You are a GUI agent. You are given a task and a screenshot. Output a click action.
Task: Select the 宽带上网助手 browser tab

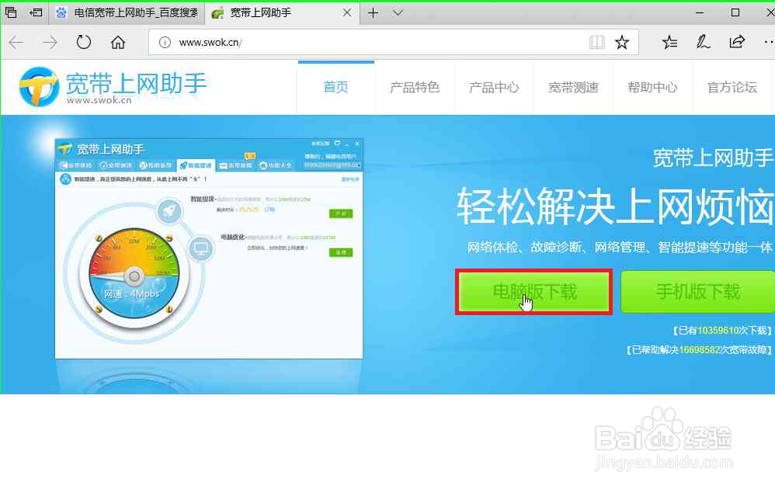tap(282, 13)
